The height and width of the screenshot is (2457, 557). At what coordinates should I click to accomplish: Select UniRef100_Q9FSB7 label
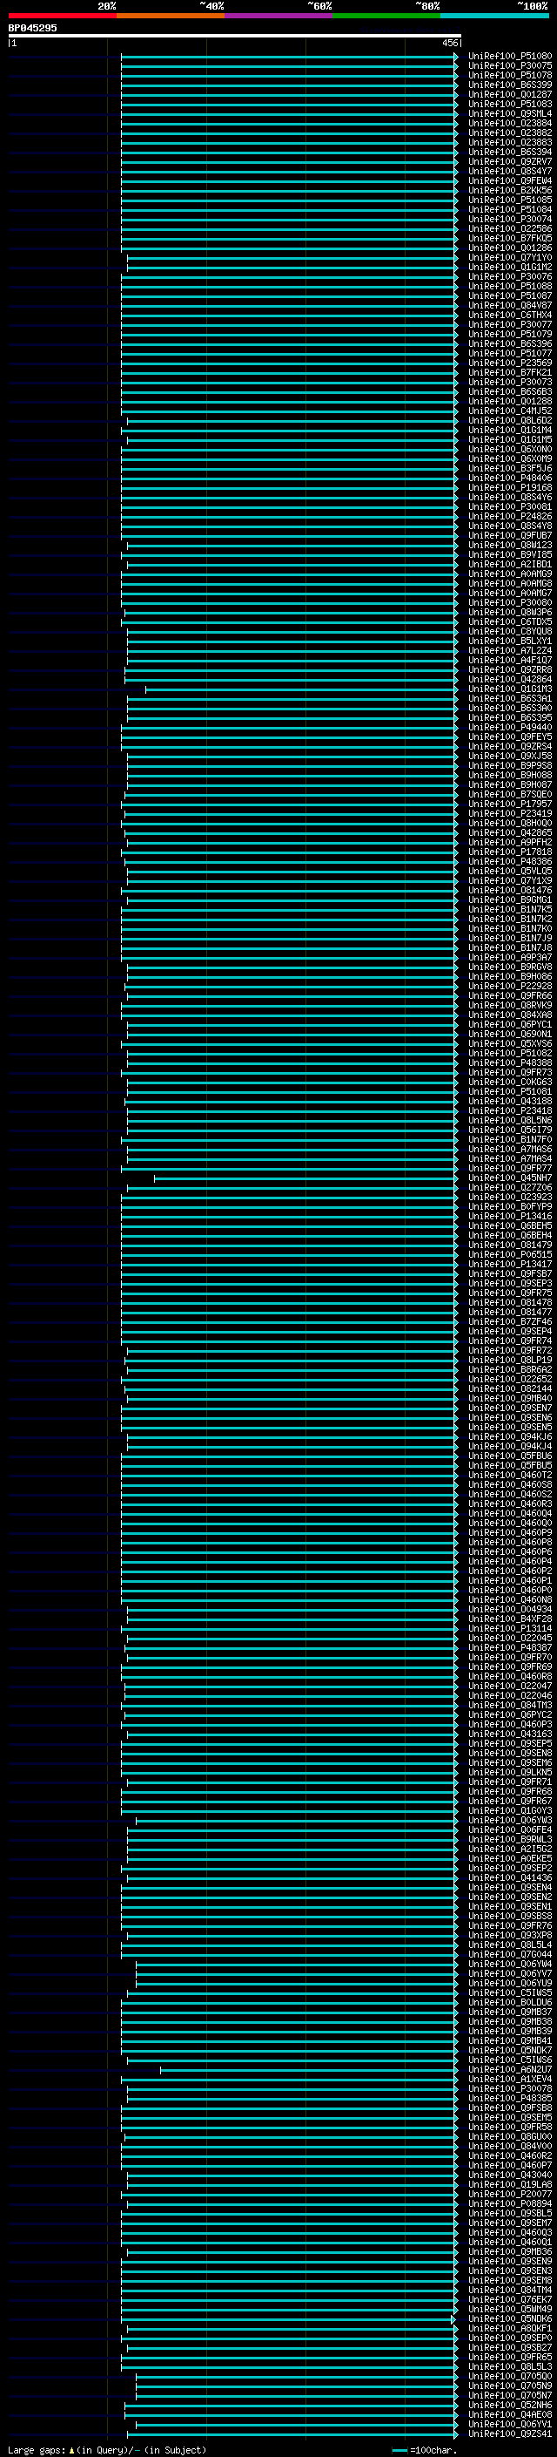509,1274
